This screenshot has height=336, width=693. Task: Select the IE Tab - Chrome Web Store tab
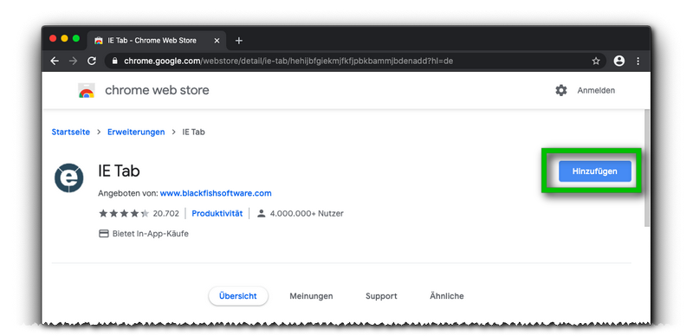coord(157,41)
